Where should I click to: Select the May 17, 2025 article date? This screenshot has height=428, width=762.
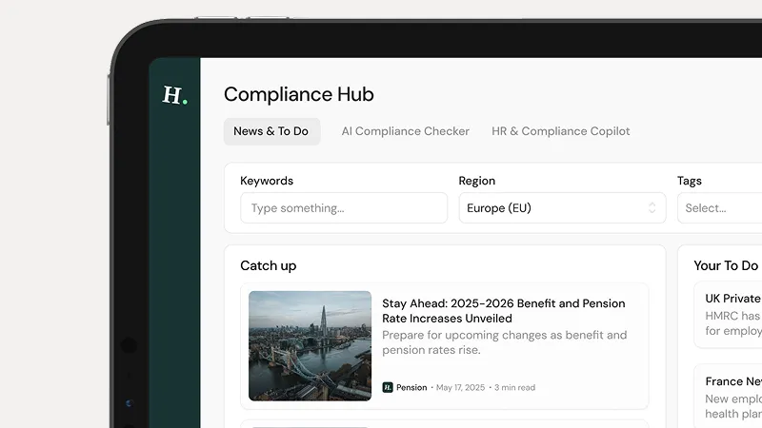click(462, 388)
